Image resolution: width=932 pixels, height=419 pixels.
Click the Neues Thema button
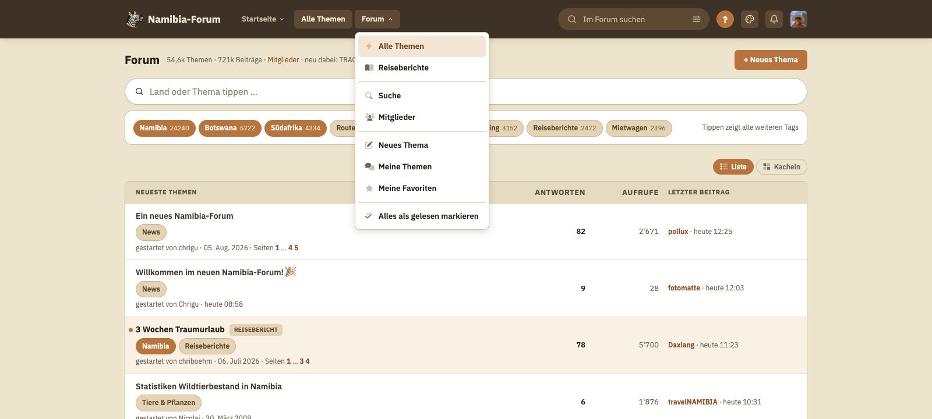[x=771, y=60]
